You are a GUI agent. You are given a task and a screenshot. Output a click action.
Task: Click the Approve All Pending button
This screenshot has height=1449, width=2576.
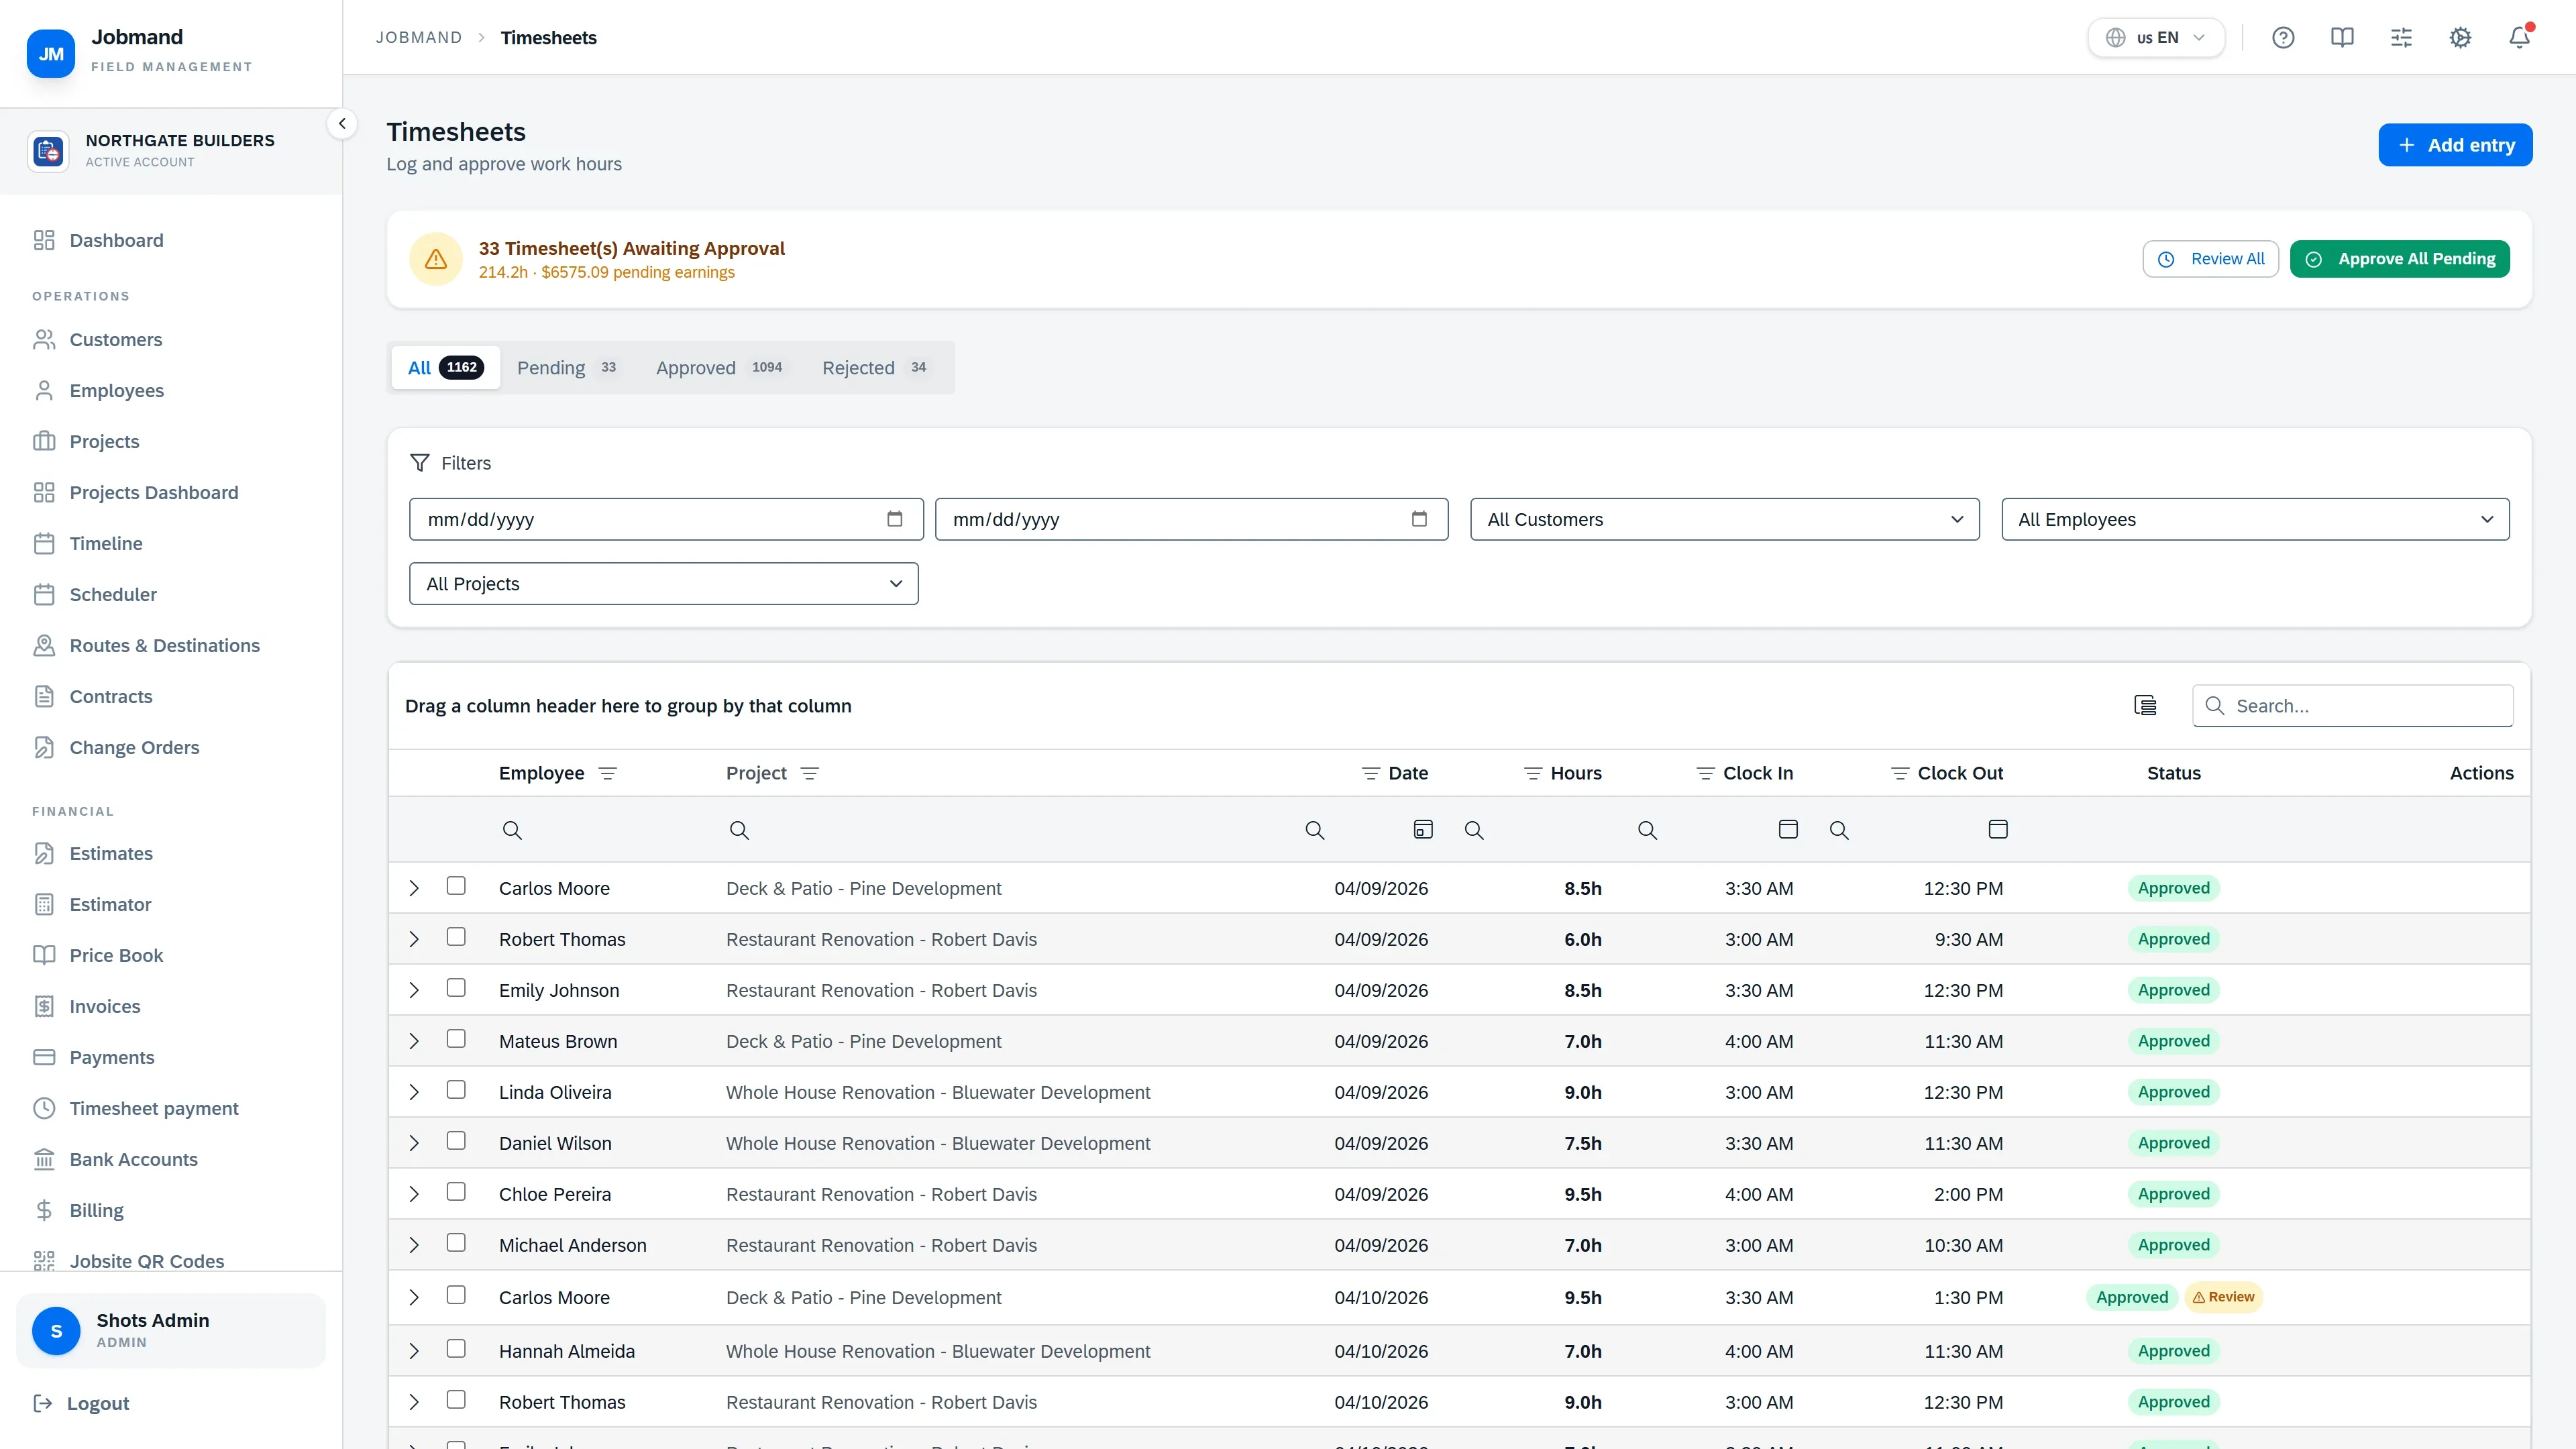tap(2400, 259)
